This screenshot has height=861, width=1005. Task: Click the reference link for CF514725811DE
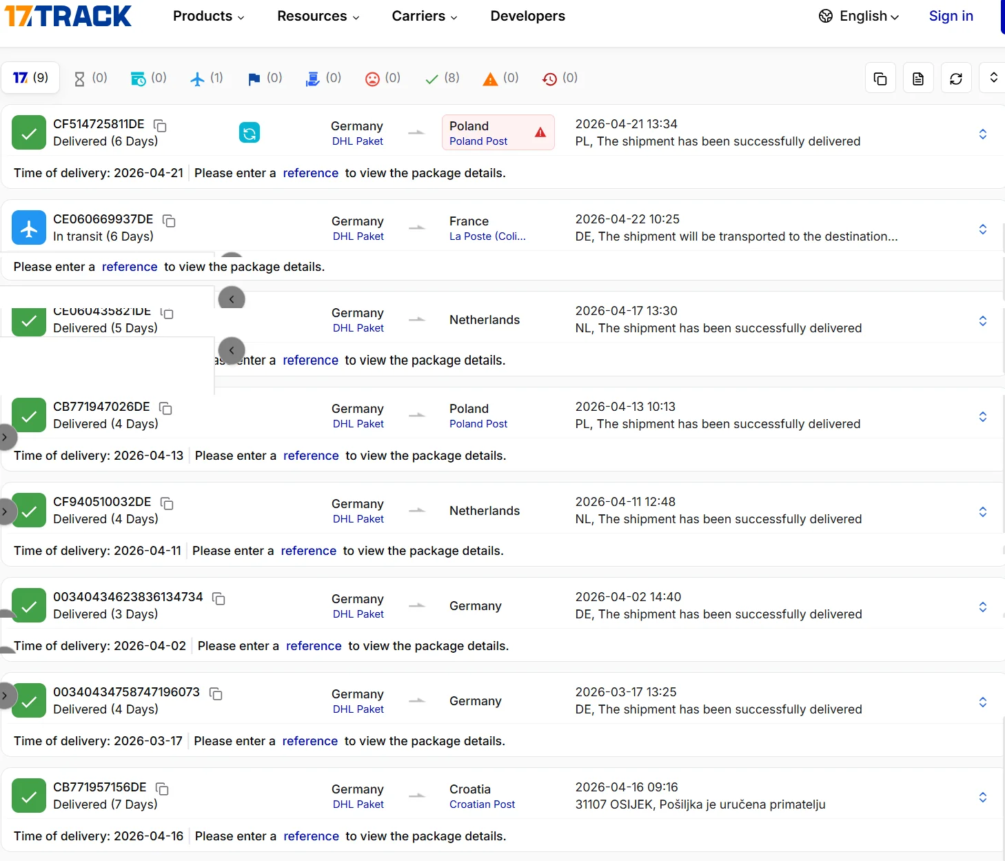310,173
